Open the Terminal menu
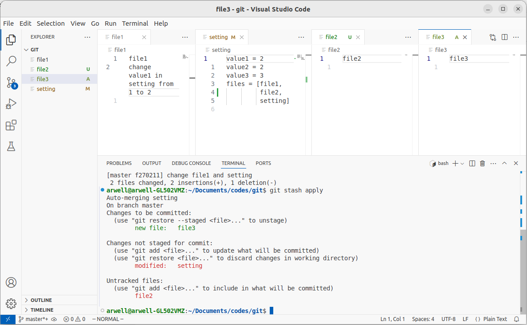527x325 pixels. click(135, 23)
